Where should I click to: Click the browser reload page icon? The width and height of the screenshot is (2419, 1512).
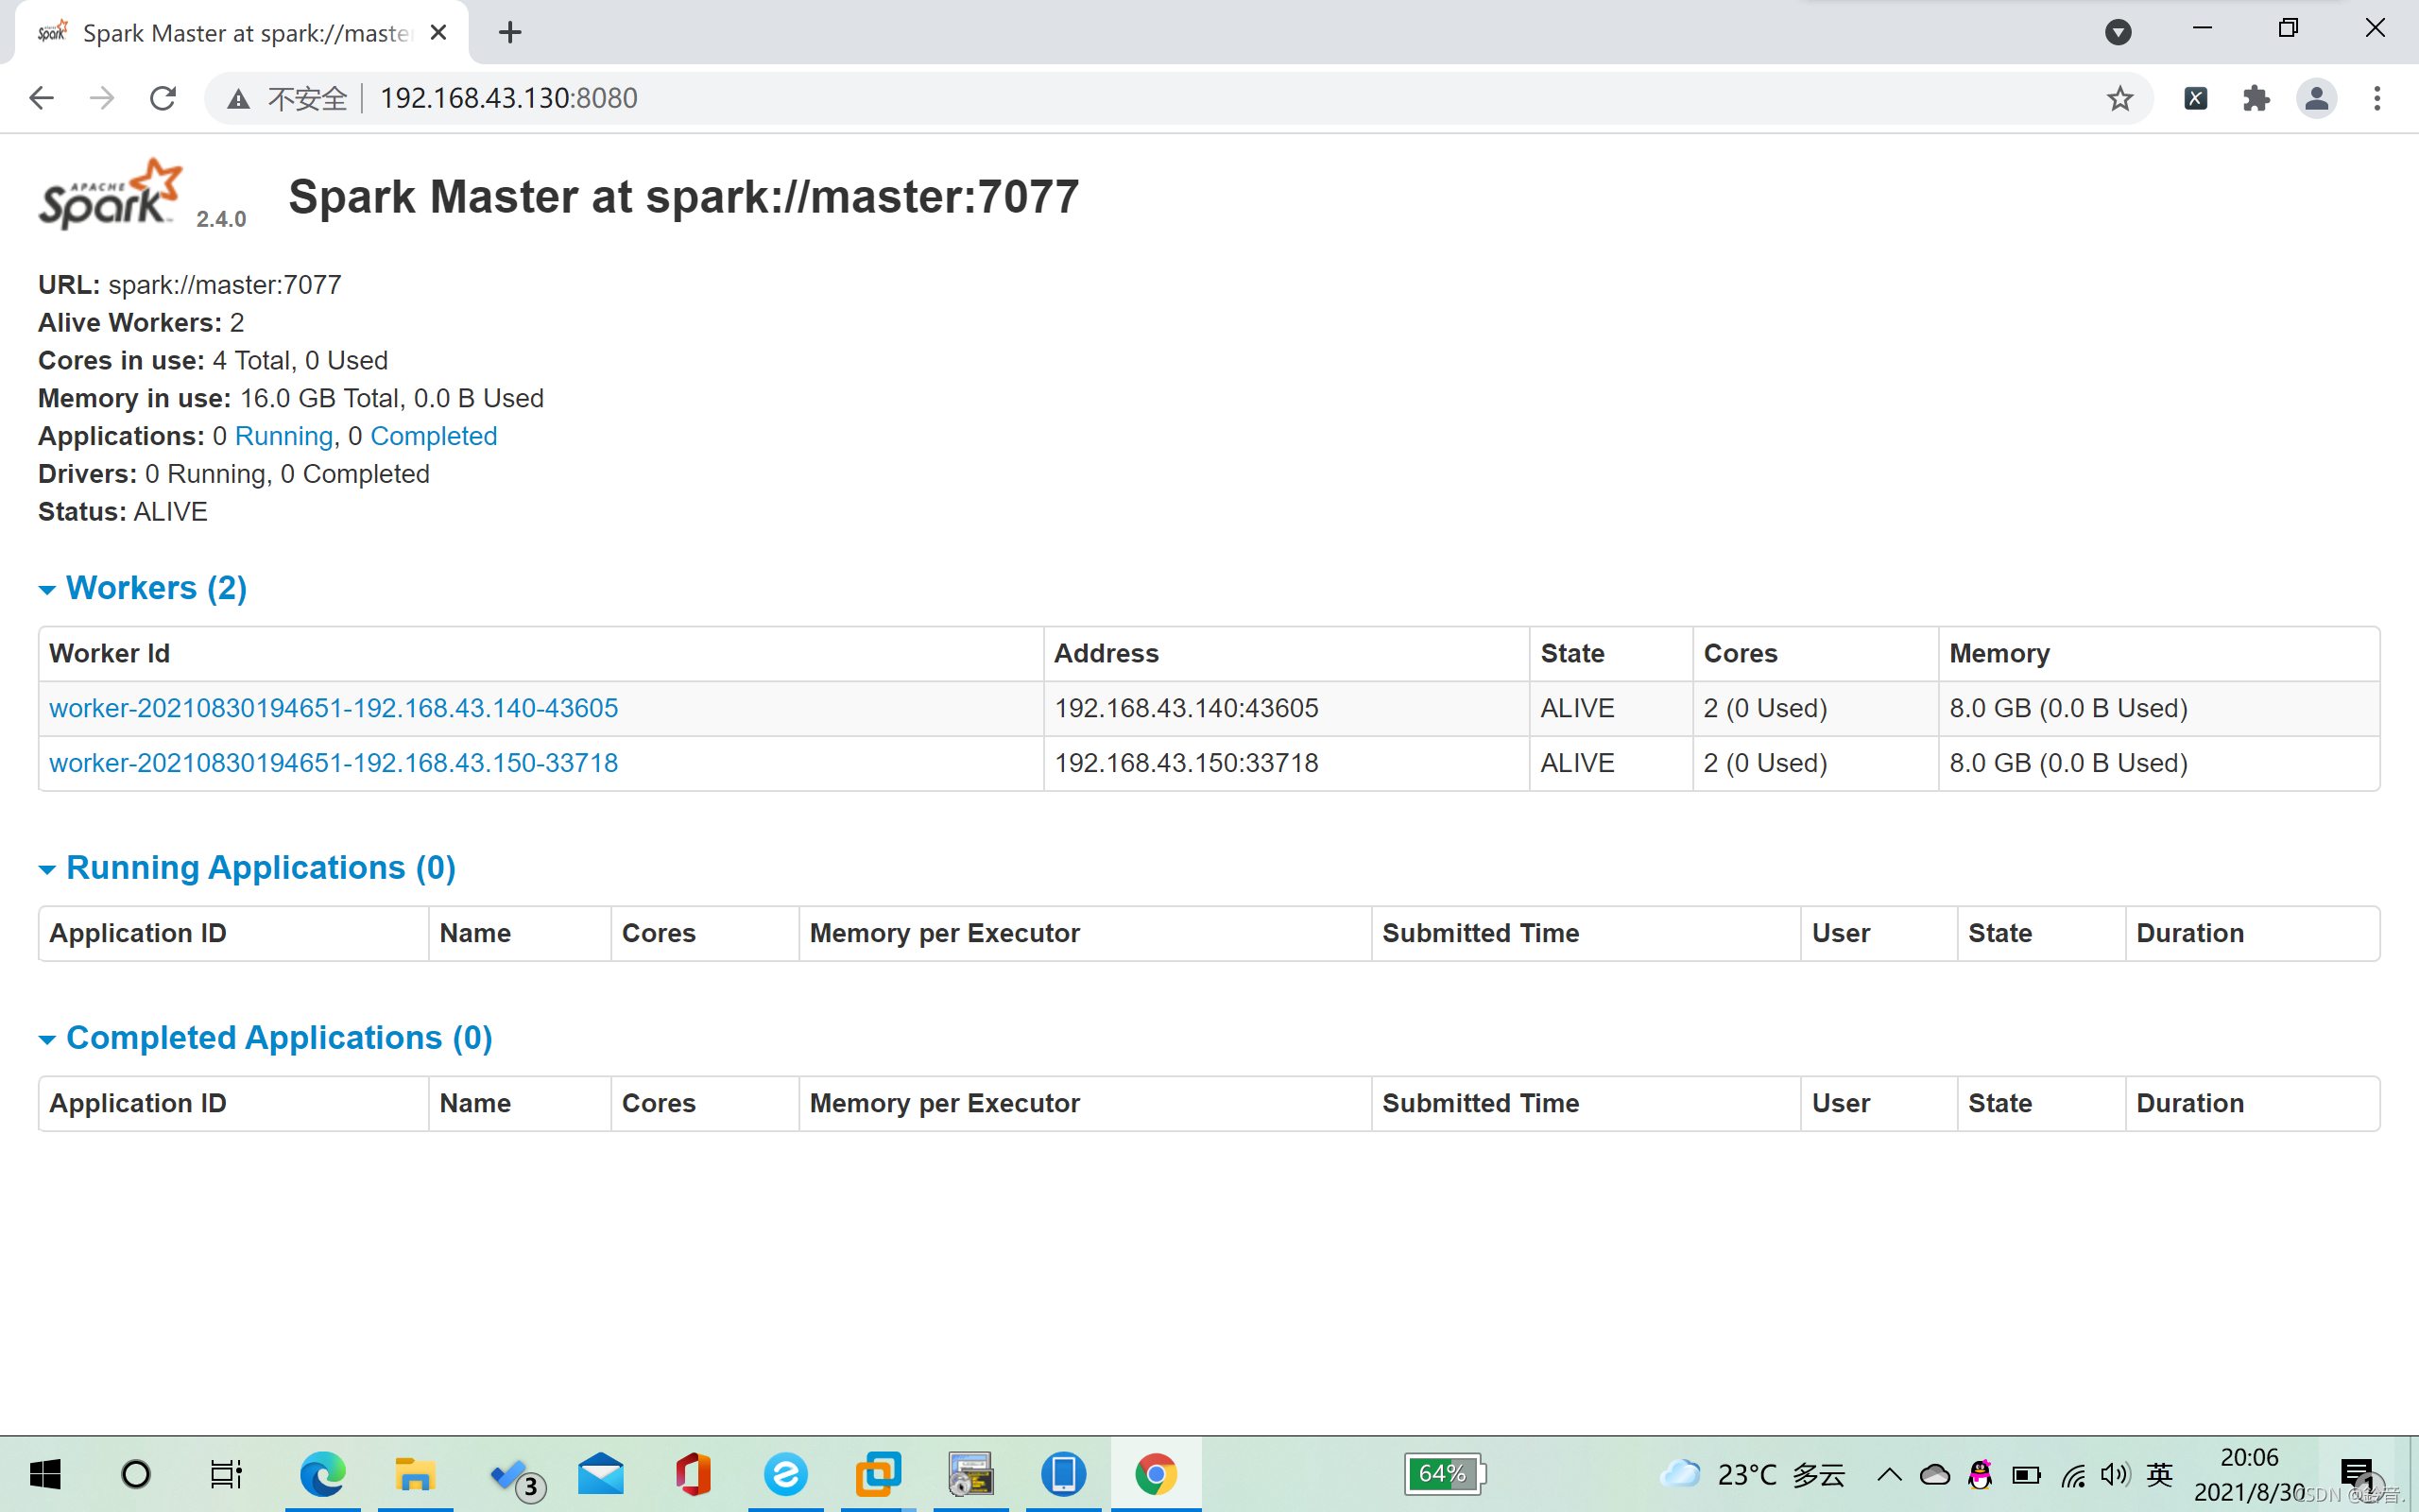click(163, 98)
